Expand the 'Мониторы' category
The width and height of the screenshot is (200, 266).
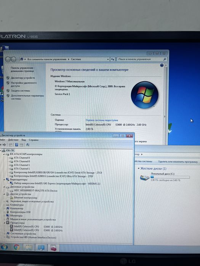[4, 215]
